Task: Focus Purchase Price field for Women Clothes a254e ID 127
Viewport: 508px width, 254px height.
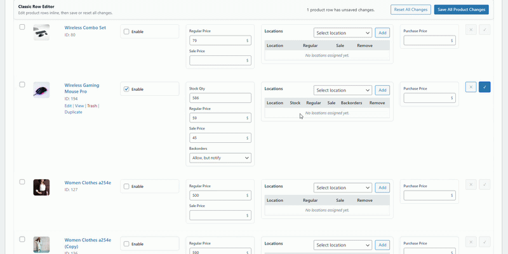Action: (x=430, y=196)
